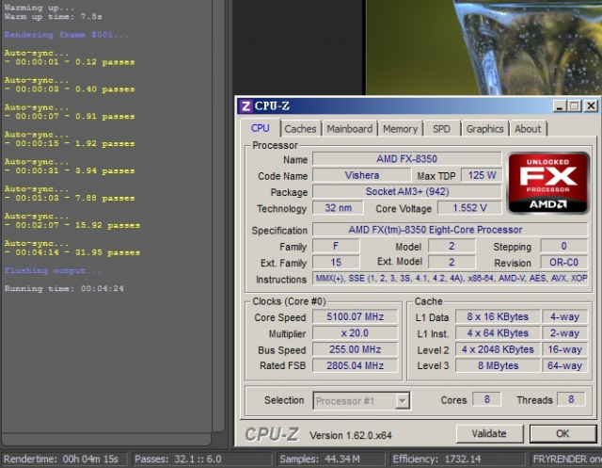Open the SPD tab in CPU-Z
This screenshot has width=602, height=468.
[441, 129]
